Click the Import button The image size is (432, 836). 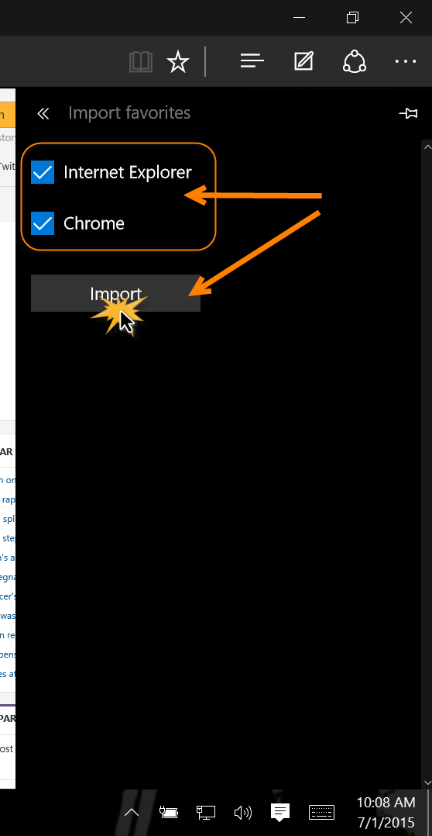pos(115,293)
